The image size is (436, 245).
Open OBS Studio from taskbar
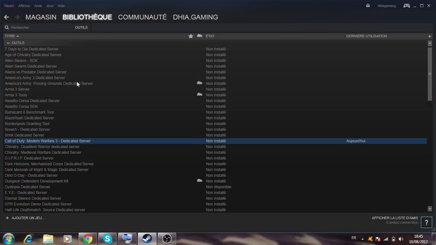pyautogui.click(x=167, y=239)
